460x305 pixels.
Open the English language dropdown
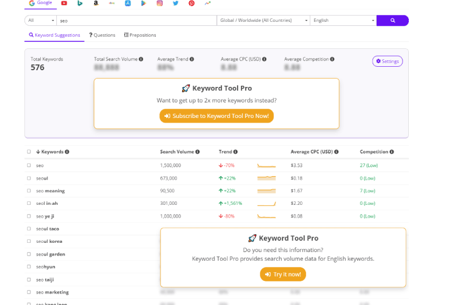[343, 21]
